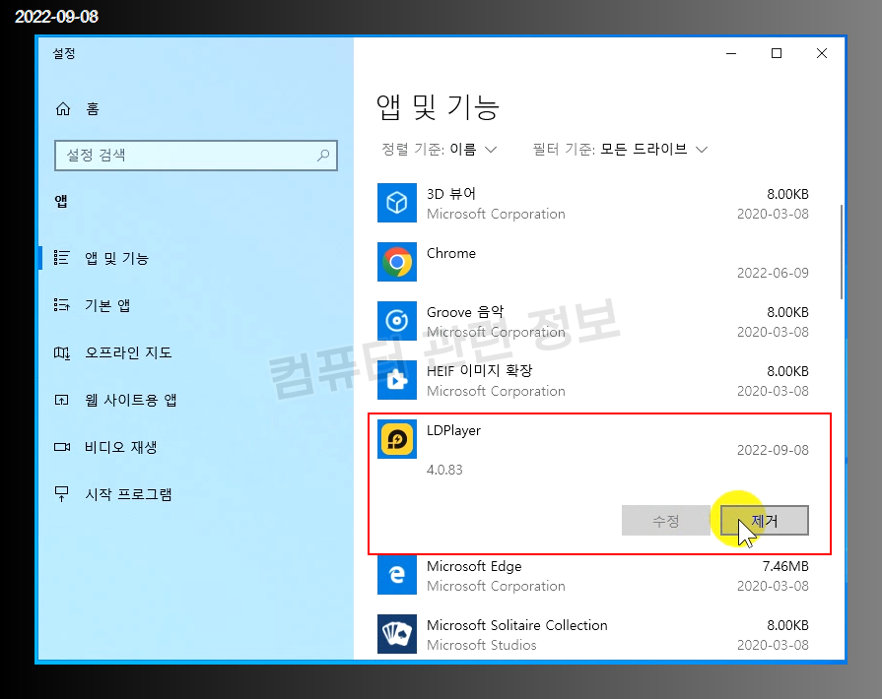Open the 정렬 기준 이름 sort dropdown
The width and height of the screenshot is (882, 699).
coord(440,150)
